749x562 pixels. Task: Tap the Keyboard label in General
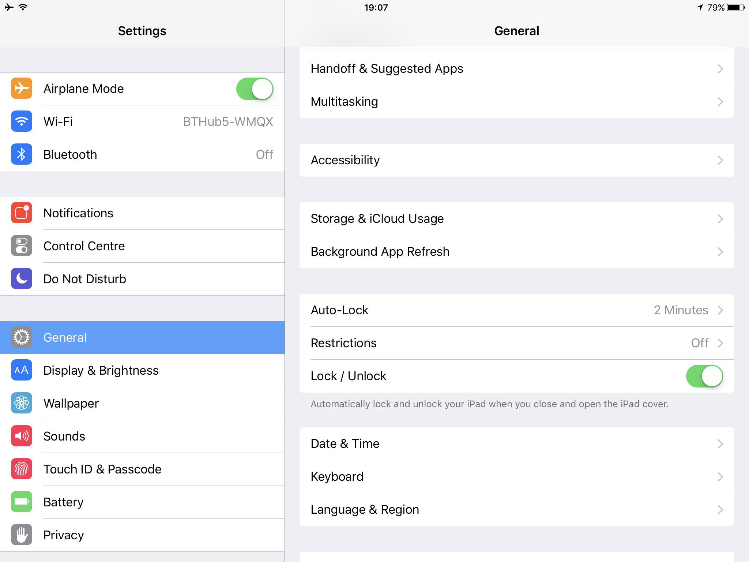point(337,477)
